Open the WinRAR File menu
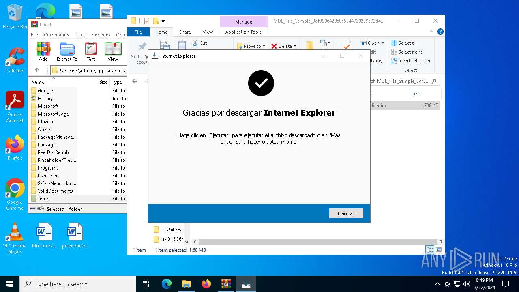519x292 pixels. coord(34,35)
